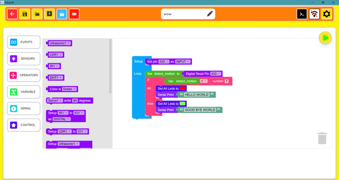Click the project name field showing wow
This screenshot has width=339, height=180.
click(x=184, y=14)
